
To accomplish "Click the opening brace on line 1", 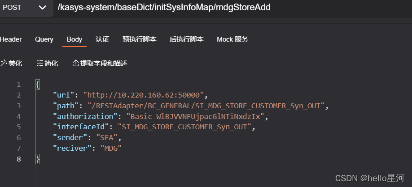I will [x=38, y=85].
